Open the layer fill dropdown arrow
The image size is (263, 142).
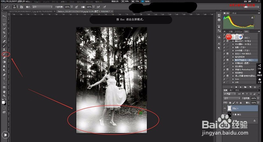point(258,103)
